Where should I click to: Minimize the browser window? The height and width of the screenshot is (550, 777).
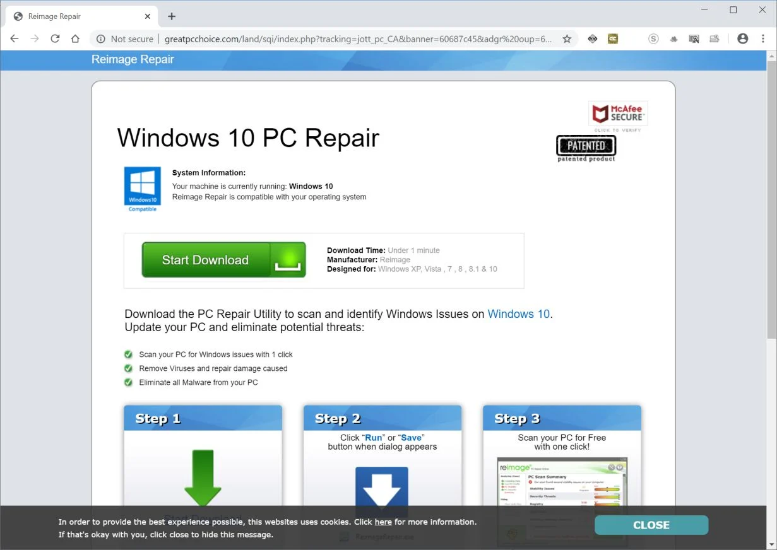704,10
